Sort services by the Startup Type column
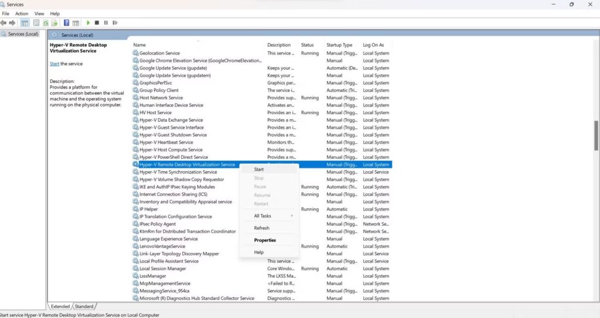The width and height of the screenshot is (600, 318). tap(339, 45)
